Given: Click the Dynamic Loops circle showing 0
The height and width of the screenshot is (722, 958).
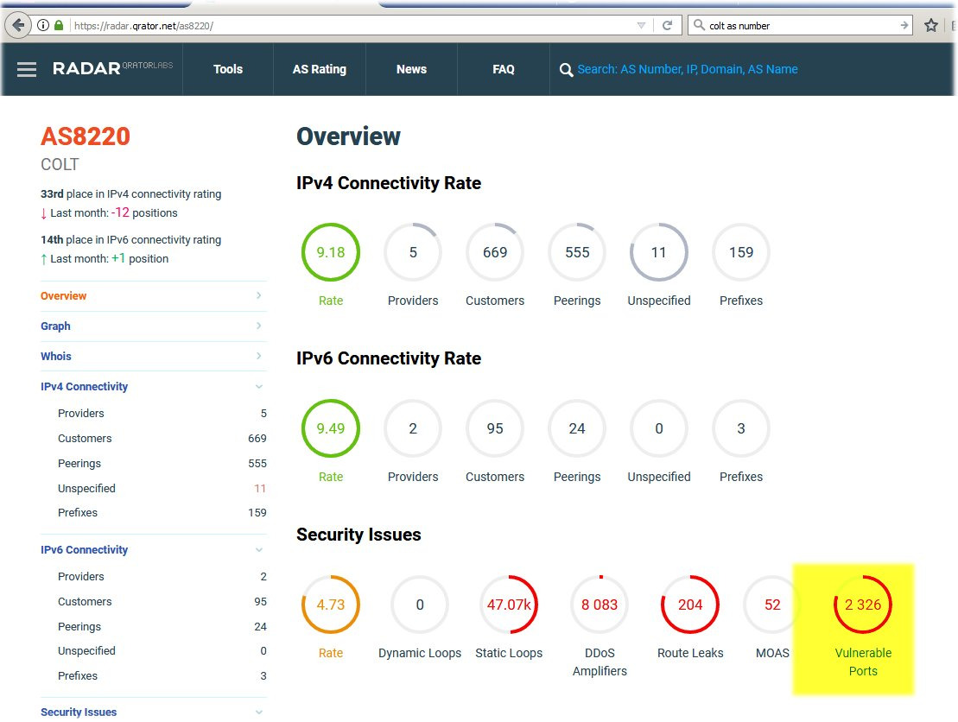Looking at the screenshot, I should click(420, 605).
